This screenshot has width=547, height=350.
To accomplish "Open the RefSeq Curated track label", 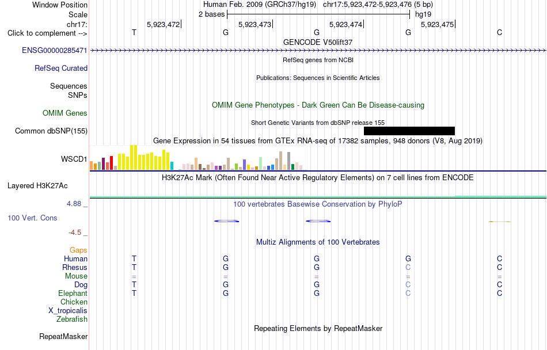I will [x=61, y=69].
